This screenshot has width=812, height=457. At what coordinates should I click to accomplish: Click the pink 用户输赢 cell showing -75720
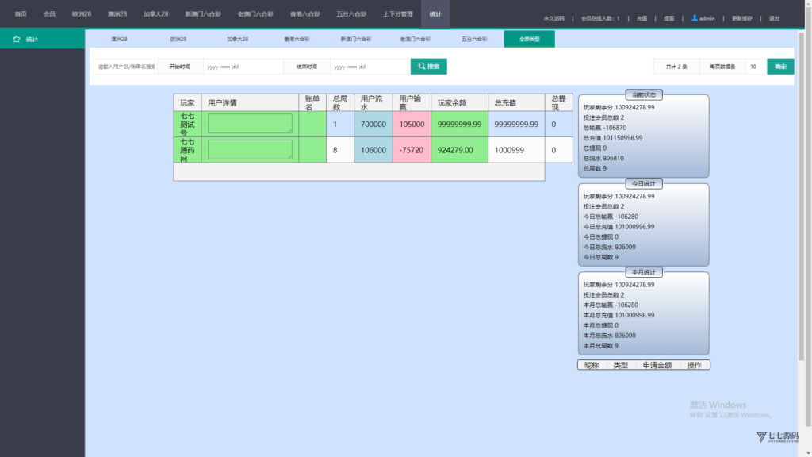pyautogui.click(x=412, y=150)
